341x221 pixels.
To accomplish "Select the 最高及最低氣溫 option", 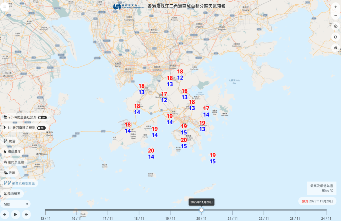I will tap(18, 182).
